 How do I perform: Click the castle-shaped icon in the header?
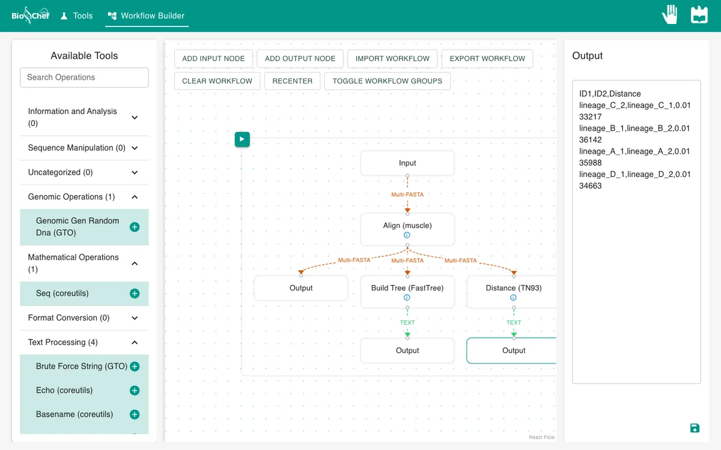(699, 14)
